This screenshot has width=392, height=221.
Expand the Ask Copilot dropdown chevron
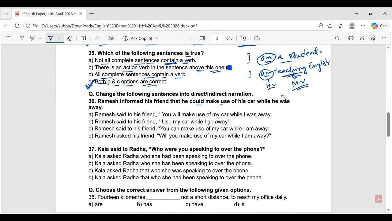pyautogui.click(x=156, y=38)
